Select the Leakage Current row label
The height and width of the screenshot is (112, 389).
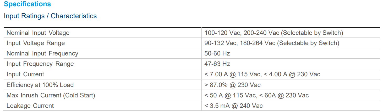click(x=30, y=106)
